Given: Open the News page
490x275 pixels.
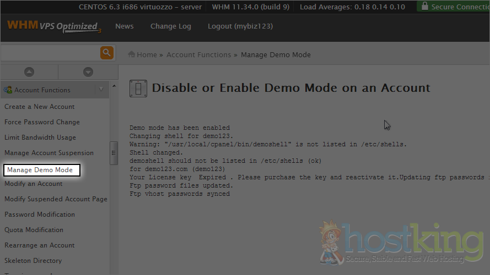Looking at the screenshot, I should pyautogui.click(x=124, y=26).
